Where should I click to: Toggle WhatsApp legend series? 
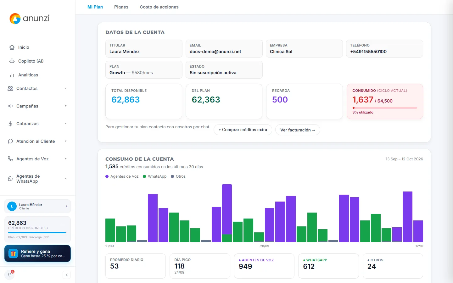point(155,176)
